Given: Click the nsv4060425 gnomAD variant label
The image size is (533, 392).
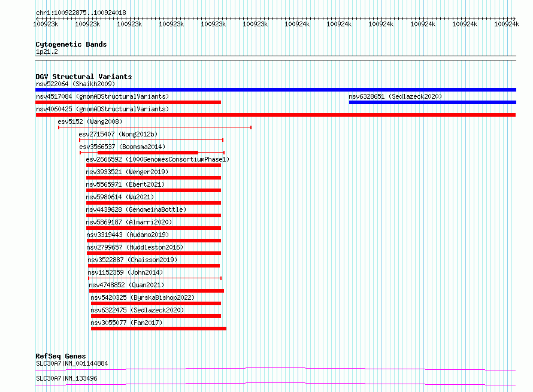Looking at the screenshot, I should (102, 109).
